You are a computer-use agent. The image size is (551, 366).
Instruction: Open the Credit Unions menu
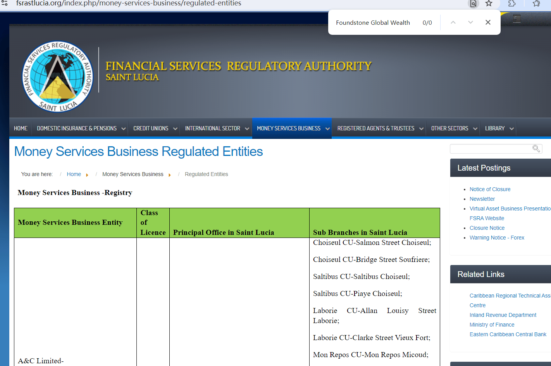[151, 128]
